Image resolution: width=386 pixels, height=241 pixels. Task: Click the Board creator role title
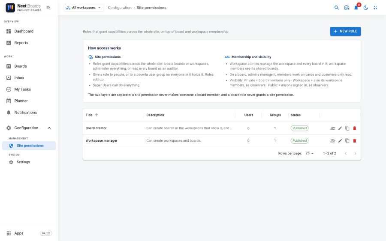pos(96,128)
